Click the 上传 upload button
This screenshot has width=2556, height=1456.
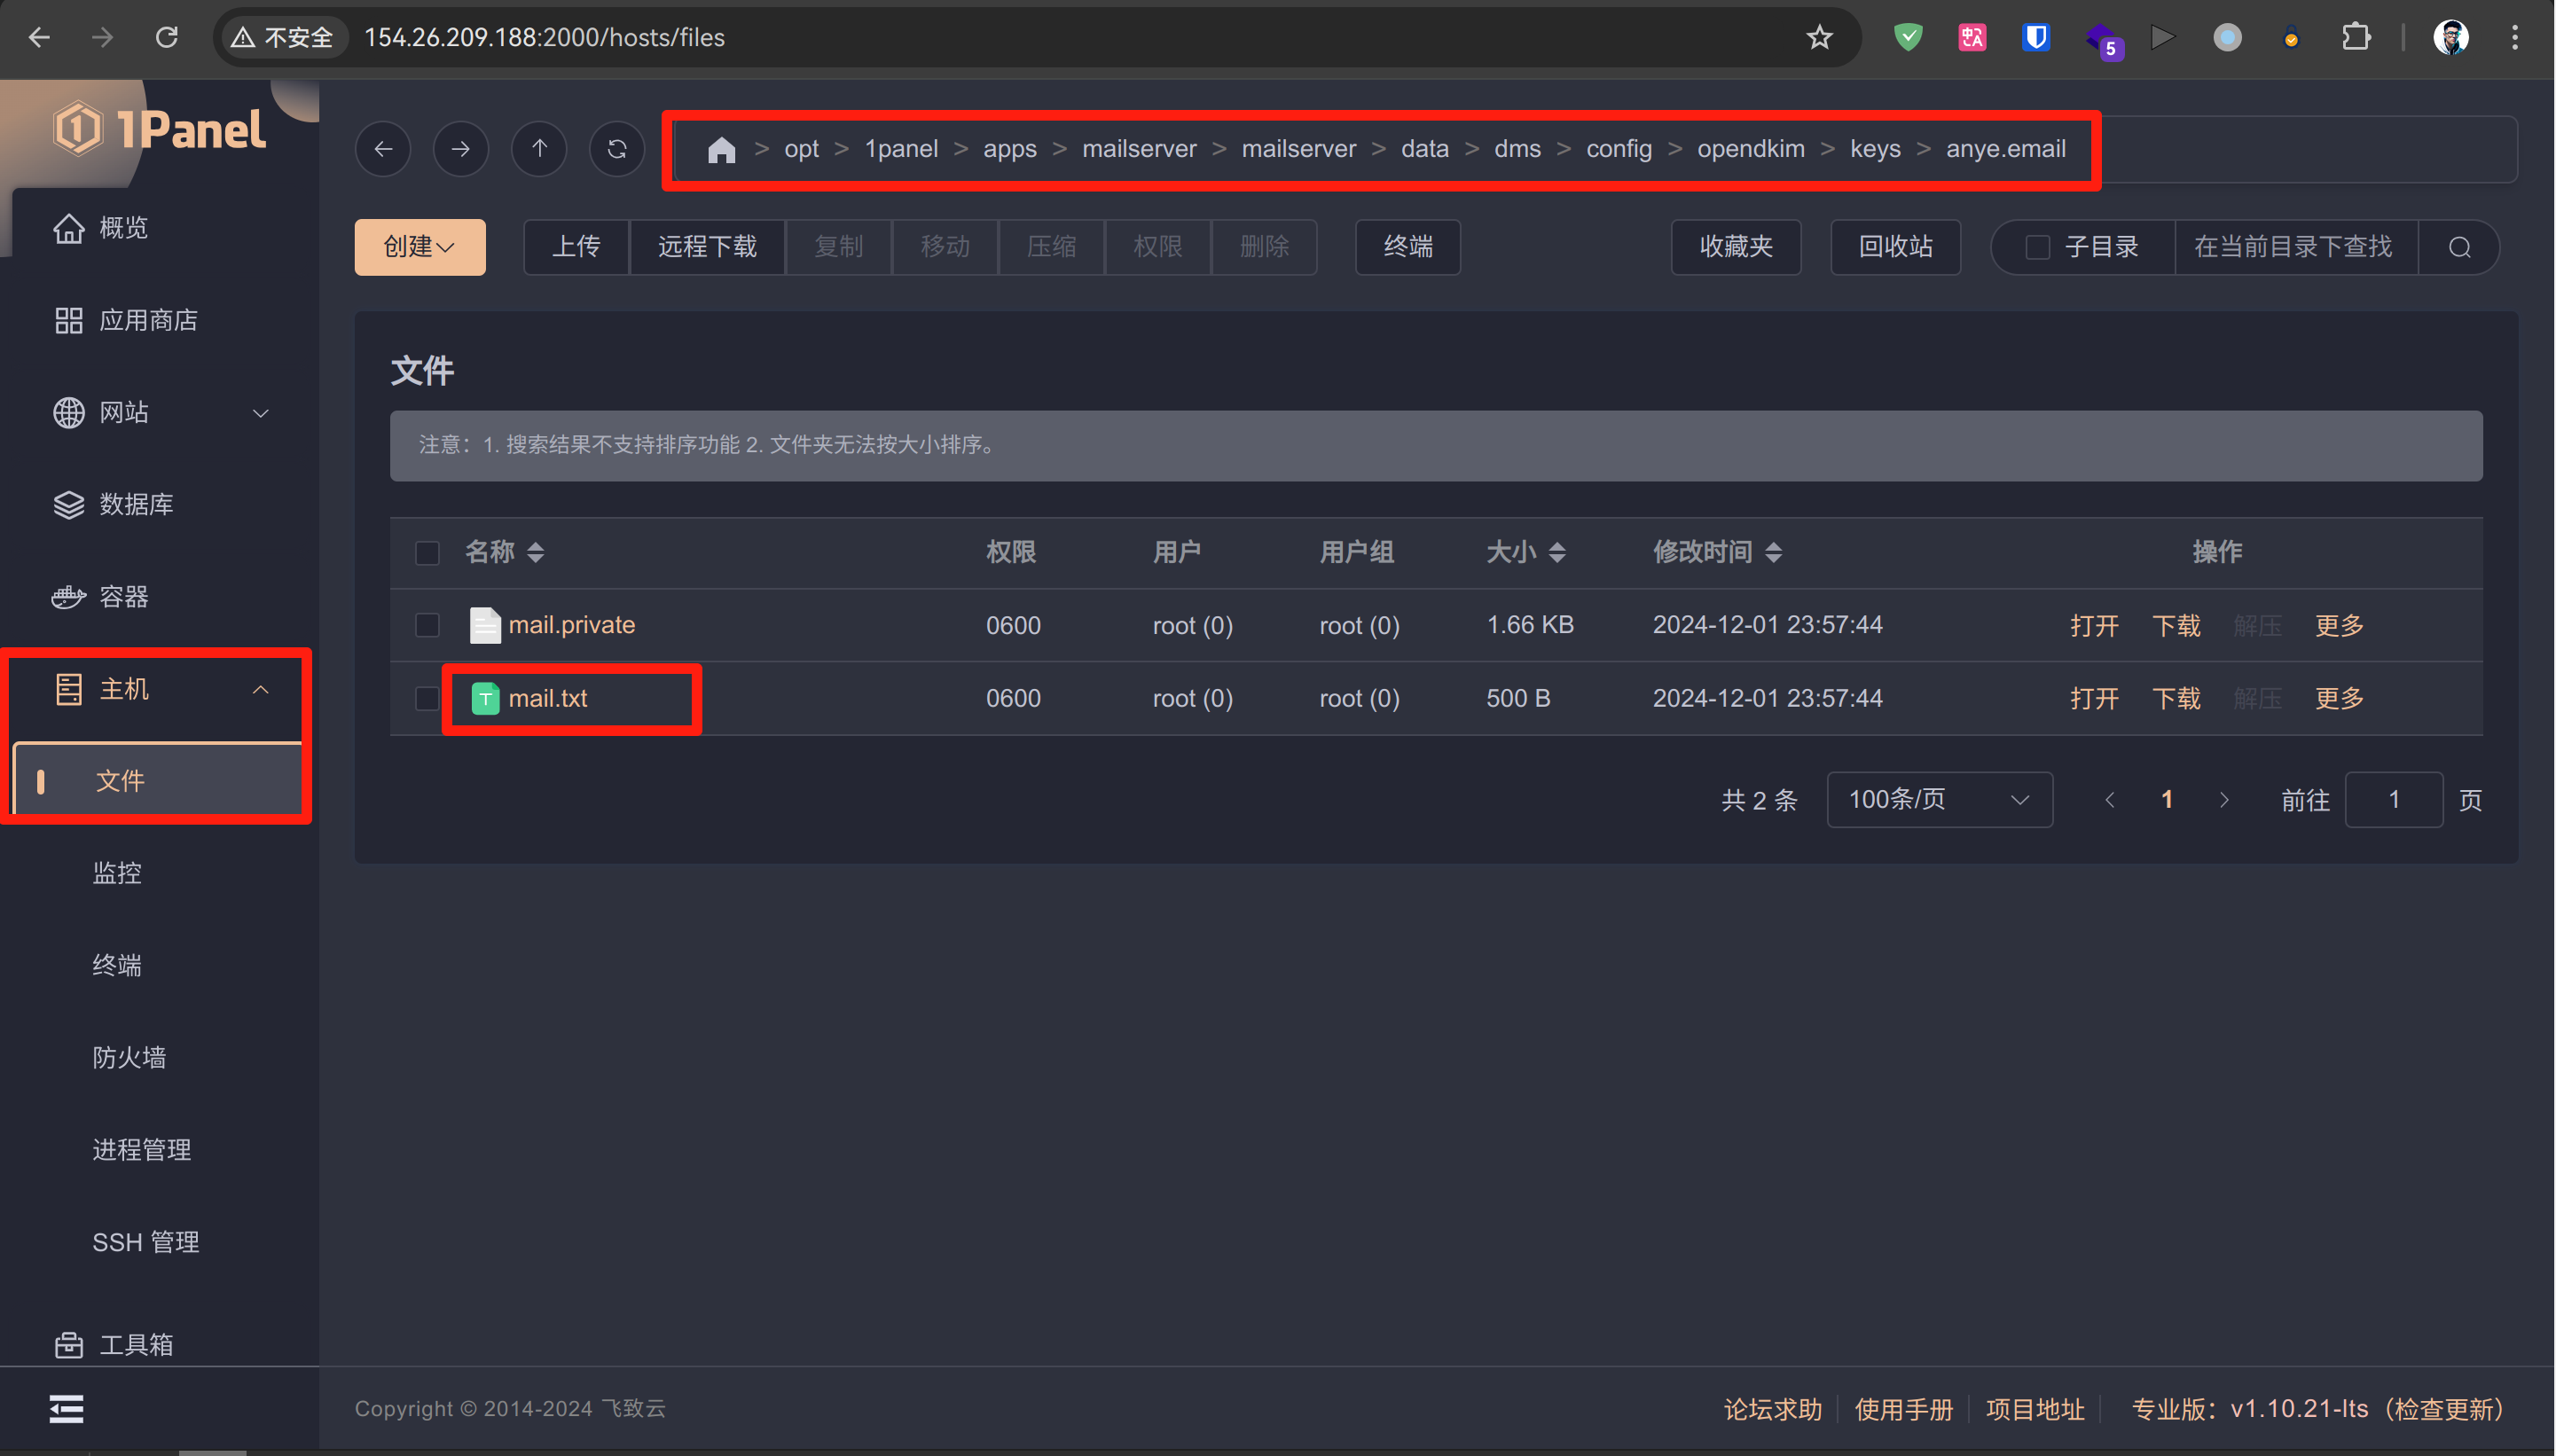coord(576,247)
